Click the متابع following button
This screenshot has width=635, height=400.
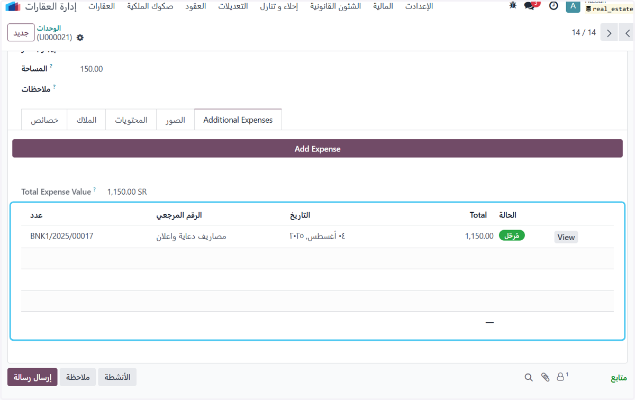click(619, 378)
